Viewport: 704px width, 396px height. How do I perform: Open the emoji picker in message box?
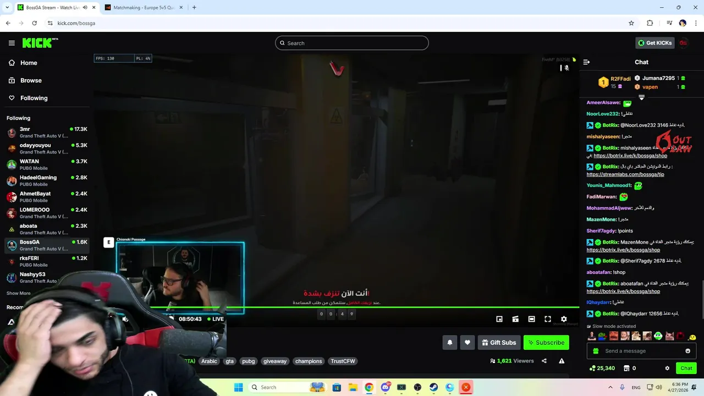click(x=687, y=351)
